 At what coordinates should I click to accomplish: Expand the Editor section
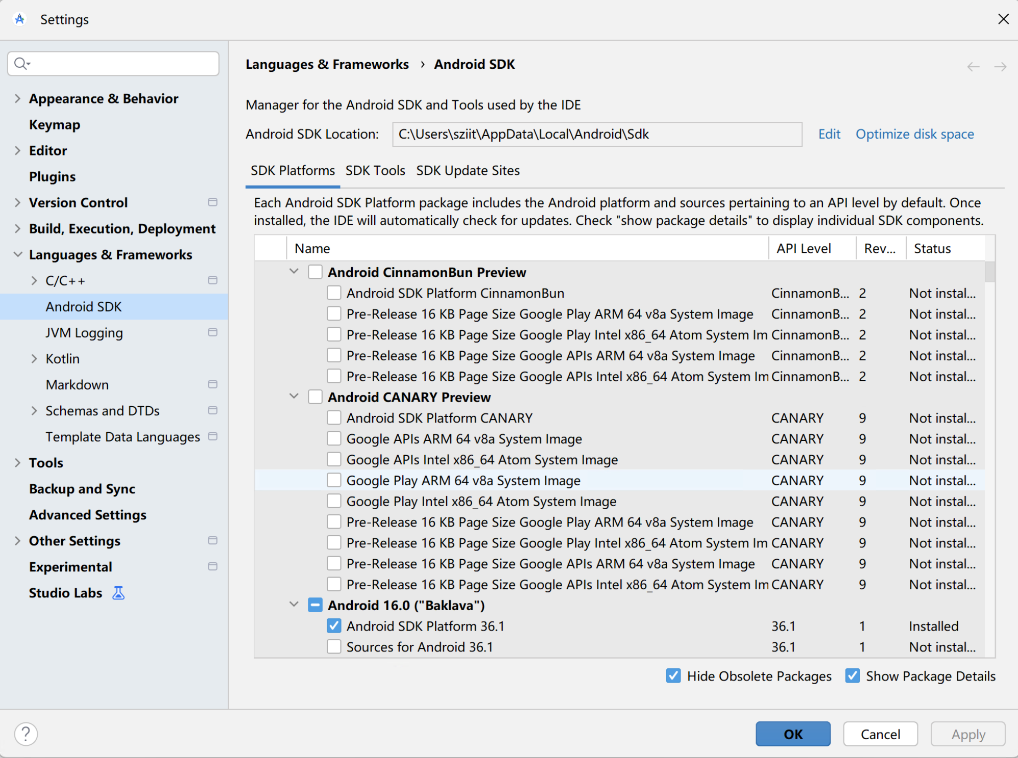pyautogui.click(x=17, y=150)
